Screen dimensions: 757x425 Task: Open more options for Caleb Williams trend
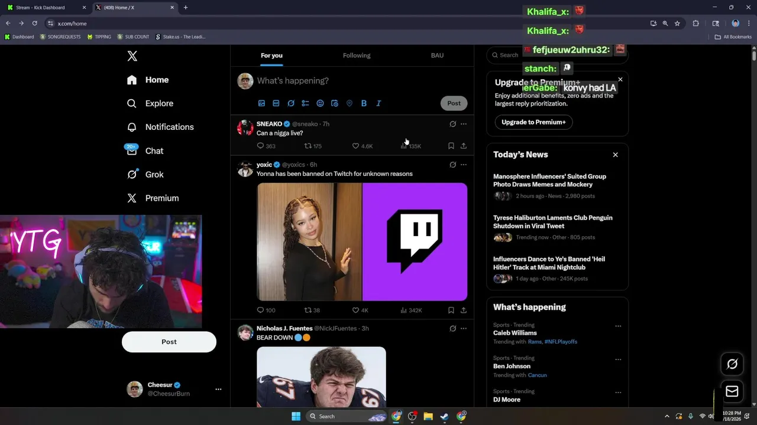click(x=618, y=326)
